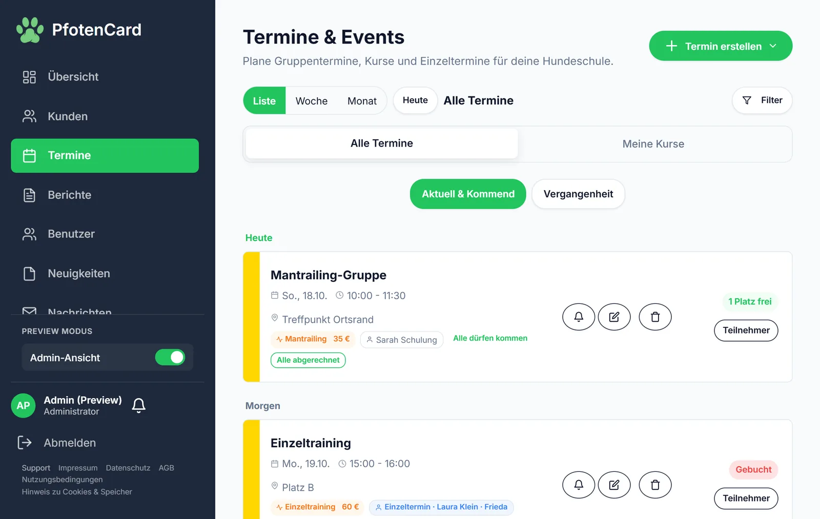This screenshot has height=519, width=820.
Task: Switch to Monat view
Action: click(362, 101)
